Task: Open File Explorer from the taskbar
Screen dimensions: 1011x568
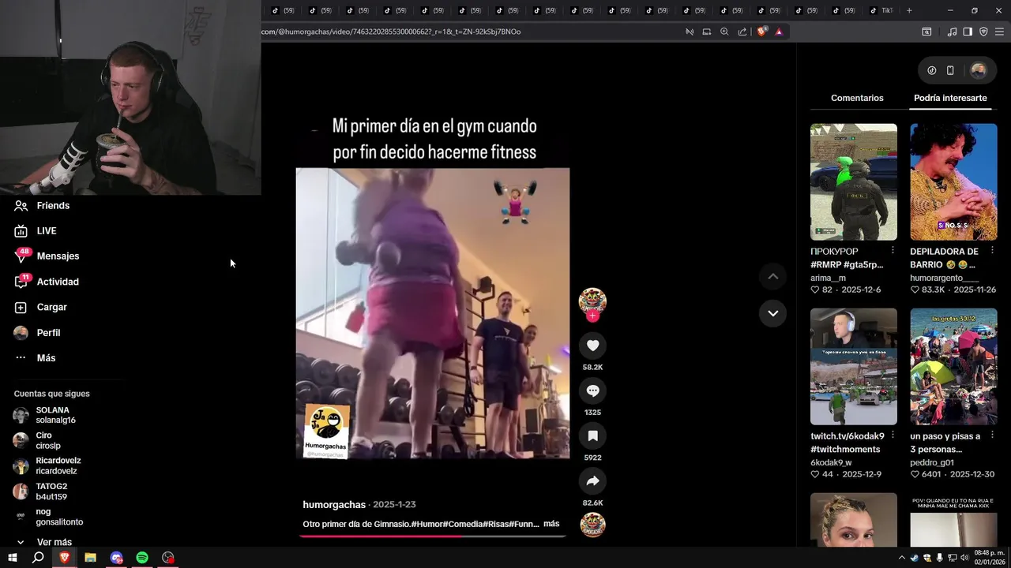Action: (90, 558)
